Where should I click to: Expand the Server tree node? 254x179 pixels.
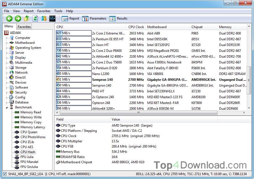pos(7,53)
